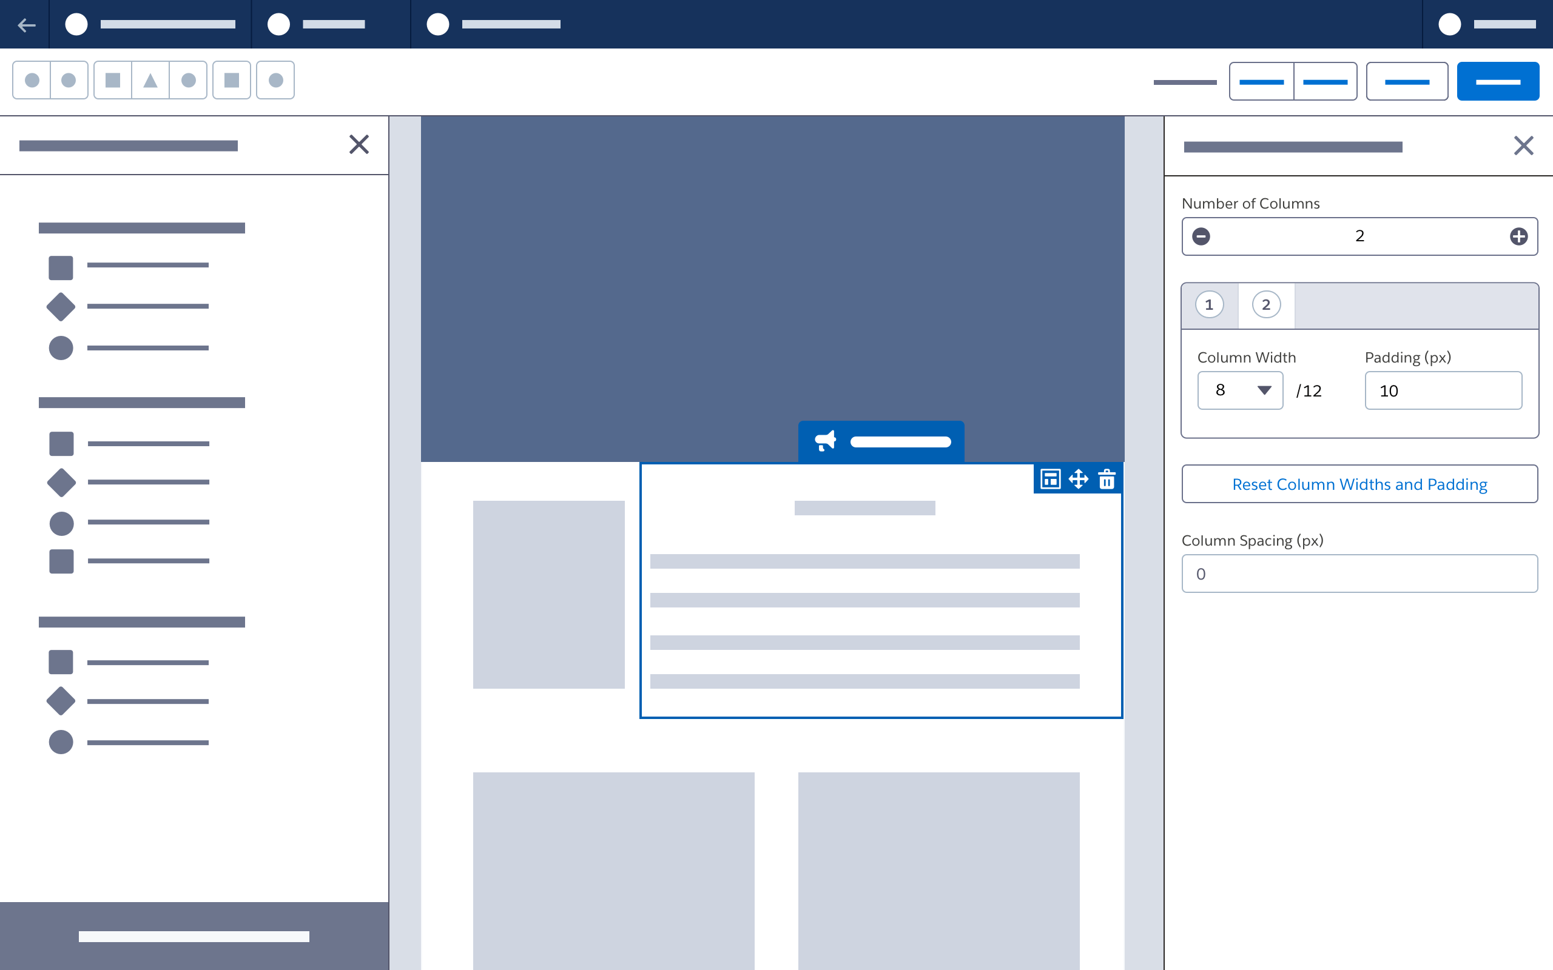1553x970 pixels.
Task: Decrease the Number of Columns with the minus stepper
Action: pyautogui.click(x=1201, y=236)
